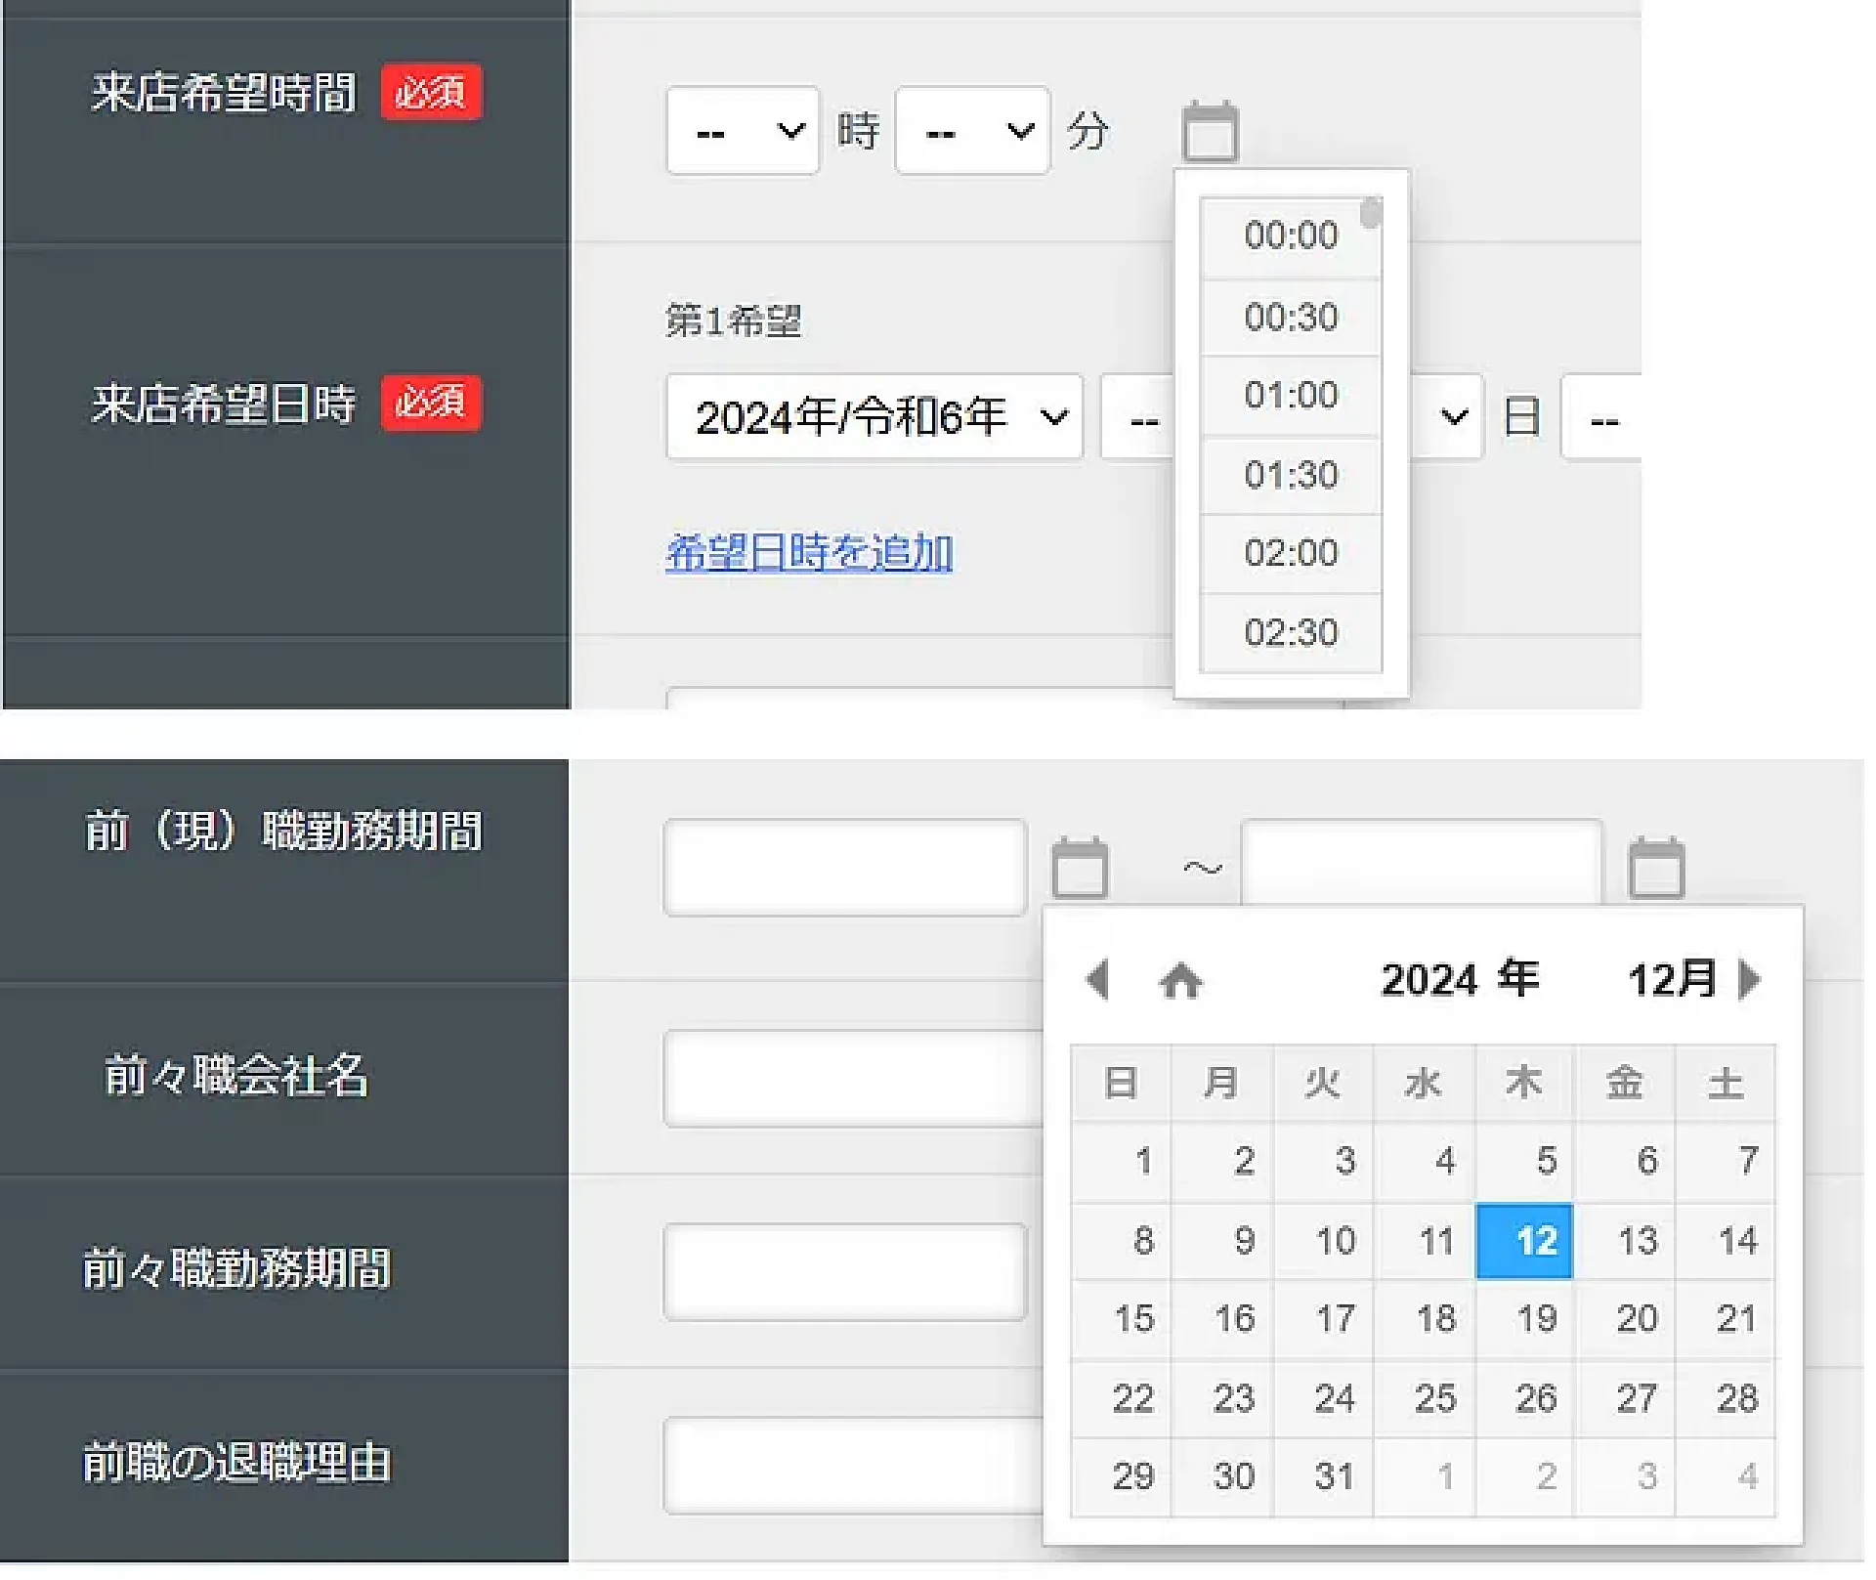The image size is (1876, 1580).
Task: Open the day dropdown before 日 label
Action: 1451,417
